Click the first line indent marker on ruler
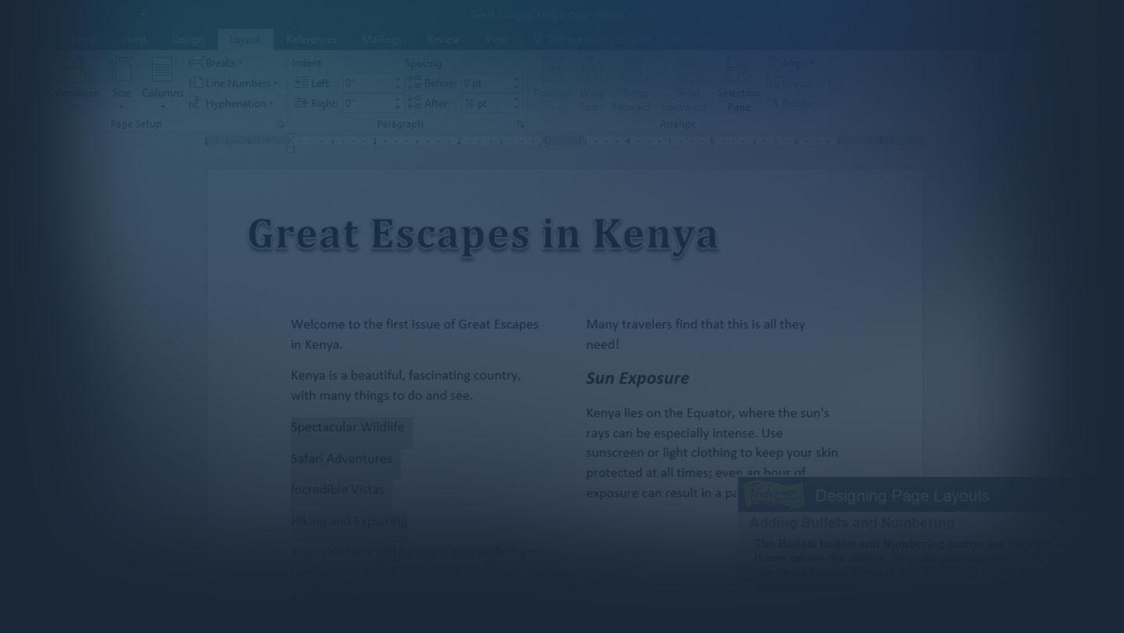 tap(291, 137)
